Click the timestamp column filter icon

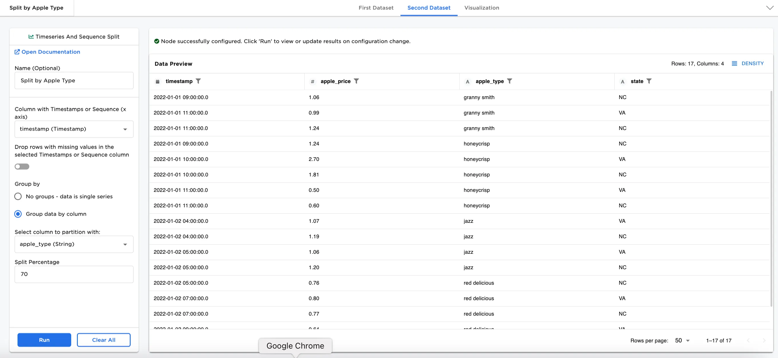198,81
